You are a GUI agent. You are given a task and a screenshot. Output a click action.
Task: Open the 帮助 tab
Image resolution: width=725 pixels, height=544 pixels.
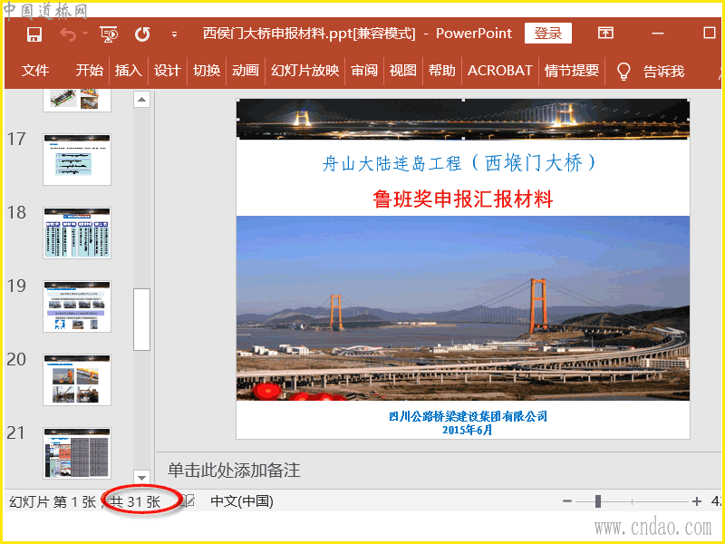[x=441, y=71]
